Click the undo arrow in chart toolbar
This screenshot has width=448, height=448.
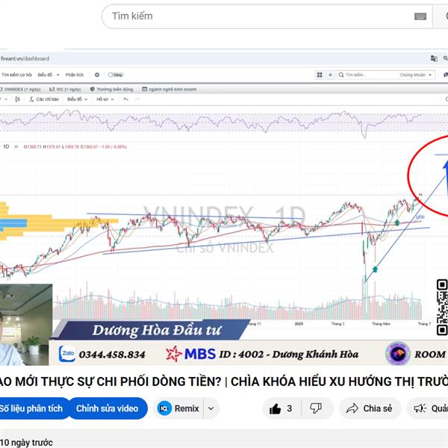(x=125, y=99)
